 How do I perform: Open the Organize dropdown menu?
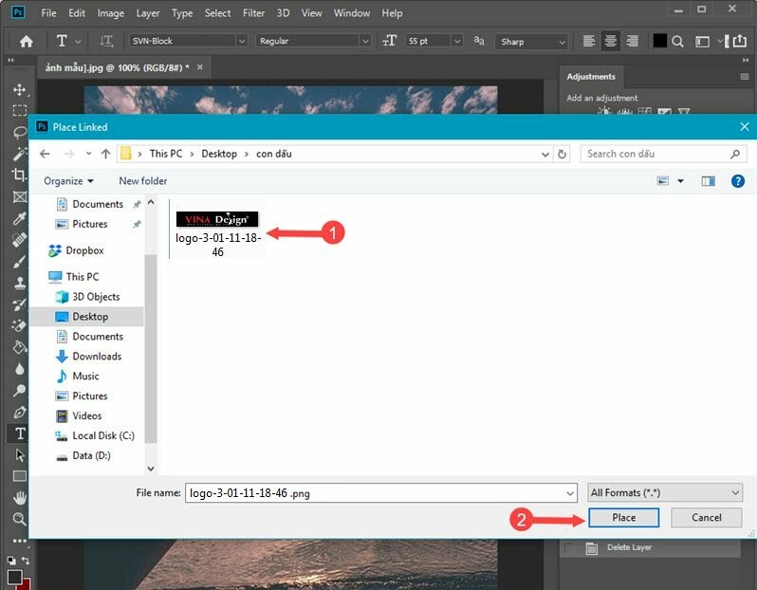point(68,181)
